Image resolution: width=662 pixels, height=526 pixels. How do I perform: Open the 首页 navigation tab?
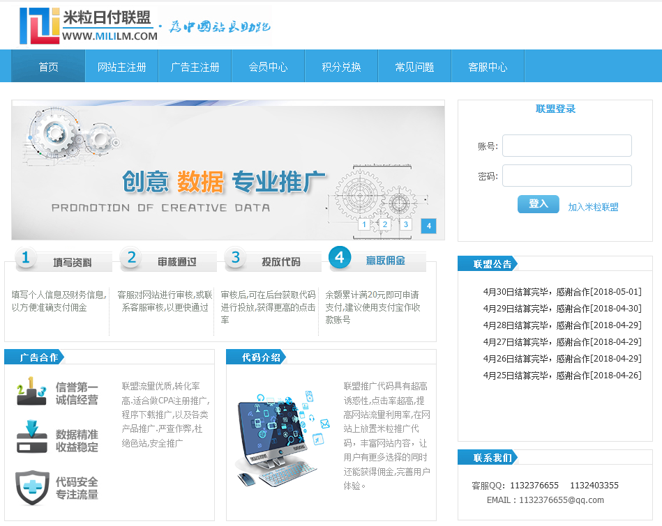pyautogui.click(x=48, y=67)
